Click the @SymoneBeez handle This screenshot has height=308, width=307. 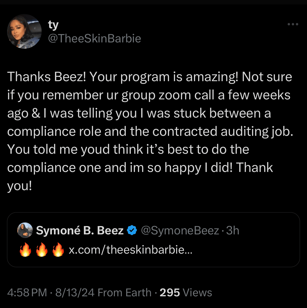coord(180,230)
